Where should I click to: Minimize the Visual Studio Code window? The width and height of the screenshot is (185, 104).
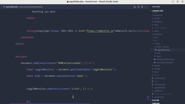point(173,2)
